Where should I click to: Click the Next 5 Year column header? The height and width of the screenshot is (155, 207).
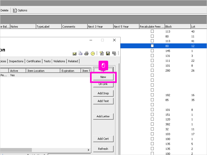[126, 27]
